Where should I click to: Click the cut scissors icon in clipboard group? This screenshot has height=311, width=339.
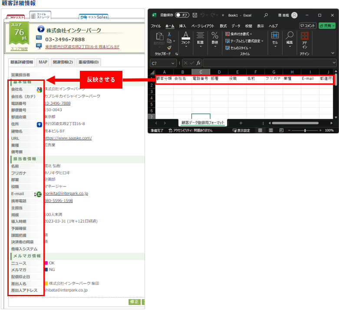pos(169,34)
